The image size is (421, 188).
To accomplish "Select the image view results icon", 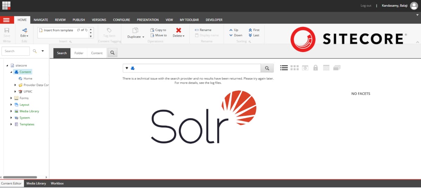I will tap(305, 68).
